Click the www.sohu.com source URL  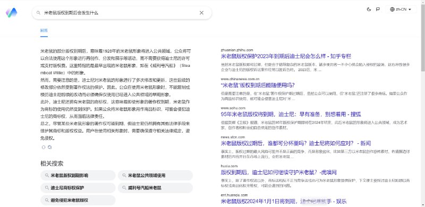pyautogui.click(x=233, y=108)
